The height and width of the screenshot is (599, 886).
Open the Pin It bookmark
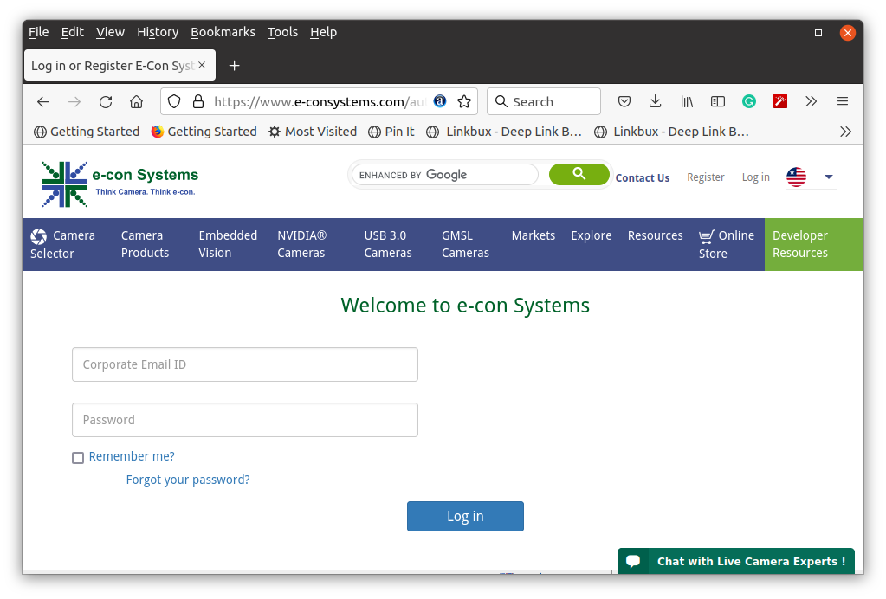[x=391, y=132]
